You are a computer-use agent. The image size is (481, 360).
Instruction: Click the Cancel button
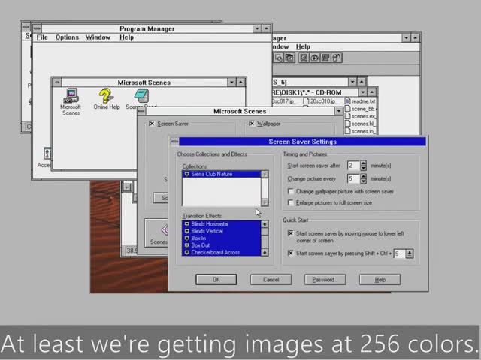271,280
